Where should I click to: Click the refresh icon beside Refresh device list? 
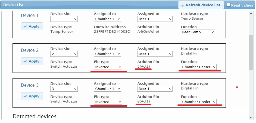tap(183, 5)
